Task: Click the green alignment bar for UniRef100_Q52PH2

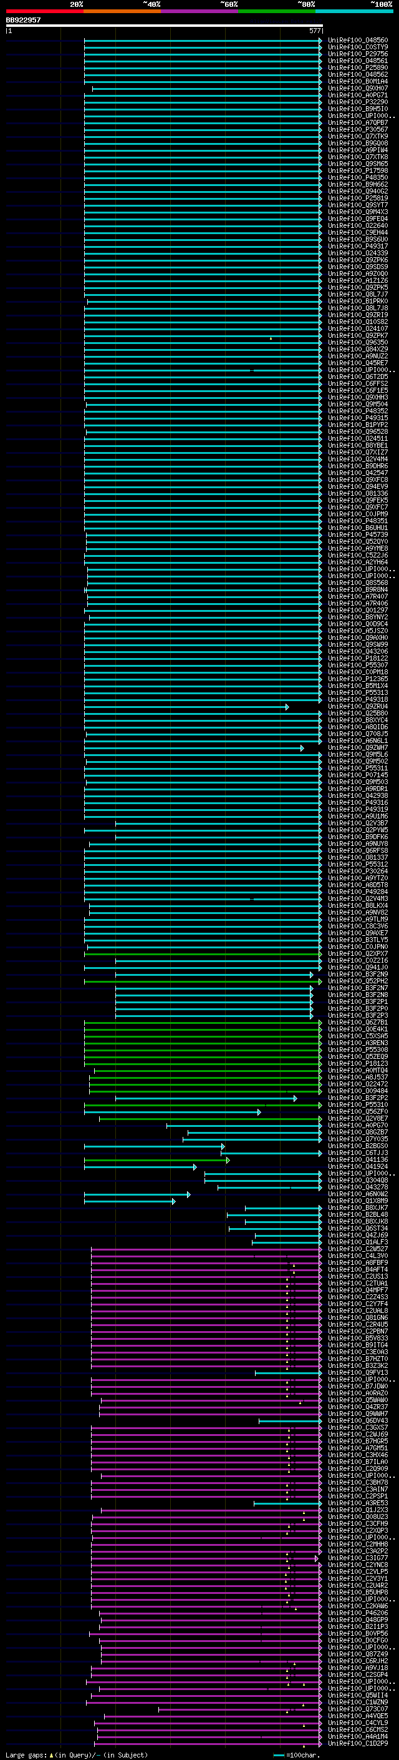Action: point(203,981)
